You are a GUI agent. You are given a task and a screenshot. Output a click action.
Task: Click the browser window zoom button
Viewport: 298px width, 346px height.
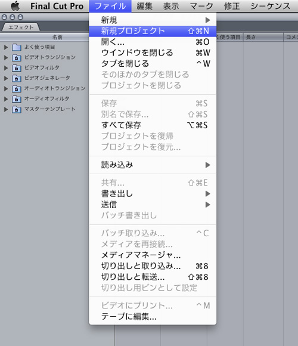coord(20,17)
